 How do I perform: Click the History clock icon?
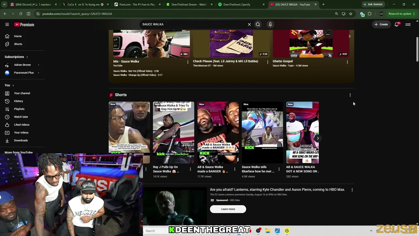point(7,101)
